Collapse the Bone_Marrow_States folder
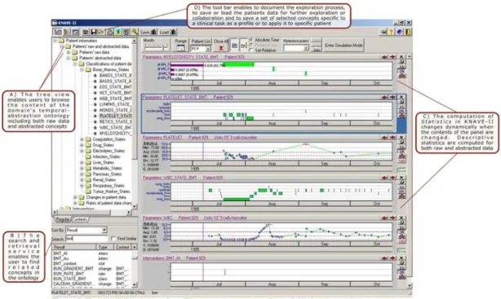This screenshot has height=299, width=501. click(82, 69)
